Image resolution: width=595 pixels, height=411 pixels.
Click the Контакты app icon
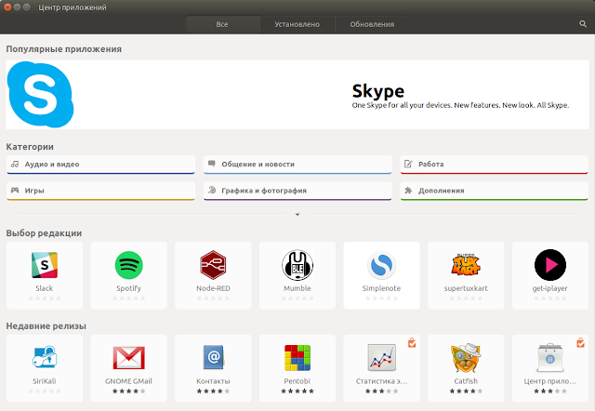click(214, 357)
